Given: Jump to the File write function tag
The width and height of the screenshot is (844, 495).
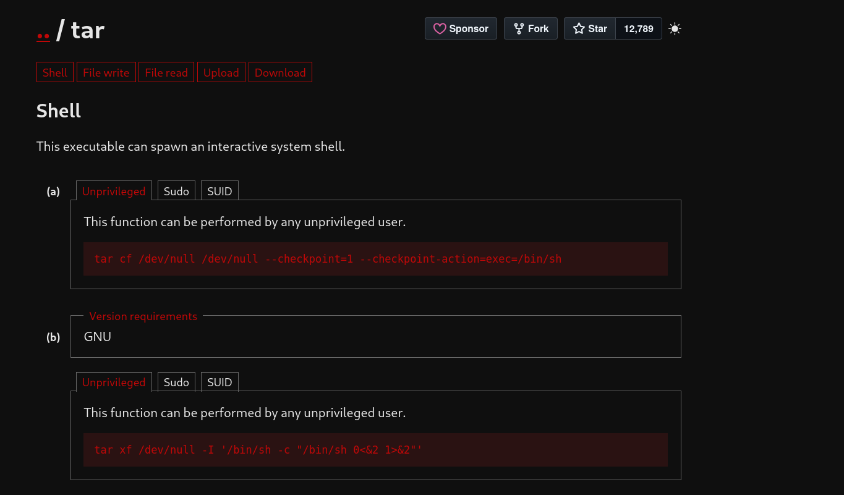Looking at the screenshot, I should (x=106, y=72).
